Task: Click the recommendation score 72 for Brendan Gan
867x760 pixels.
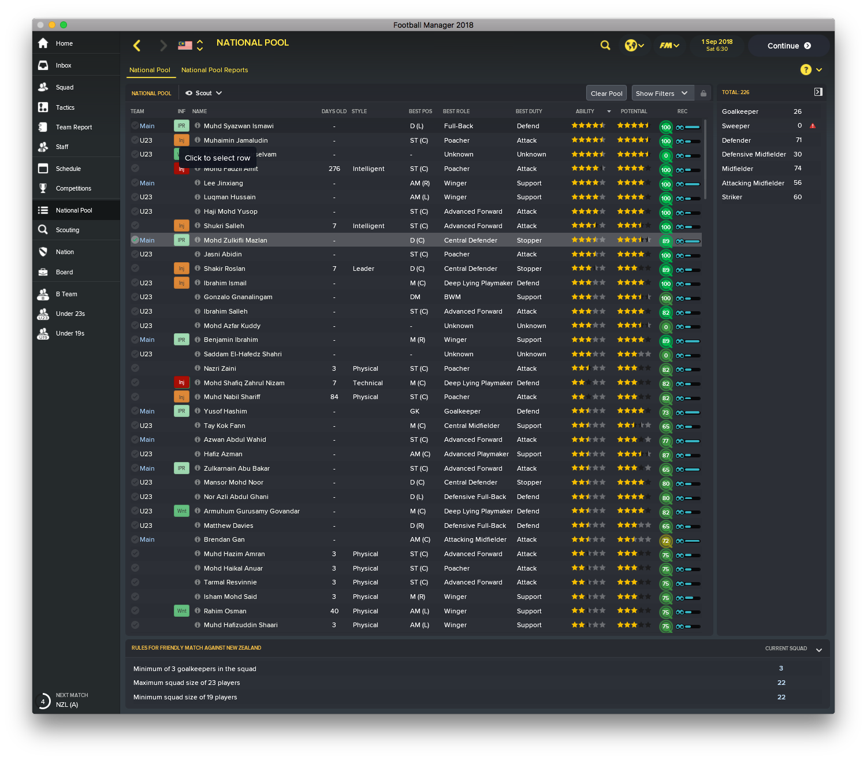Action: tap(665, 541)
